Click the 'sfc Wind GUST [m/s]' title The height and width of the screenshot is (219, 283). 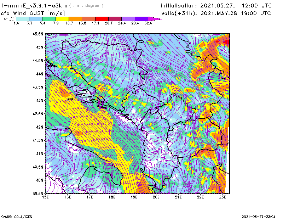33,13
